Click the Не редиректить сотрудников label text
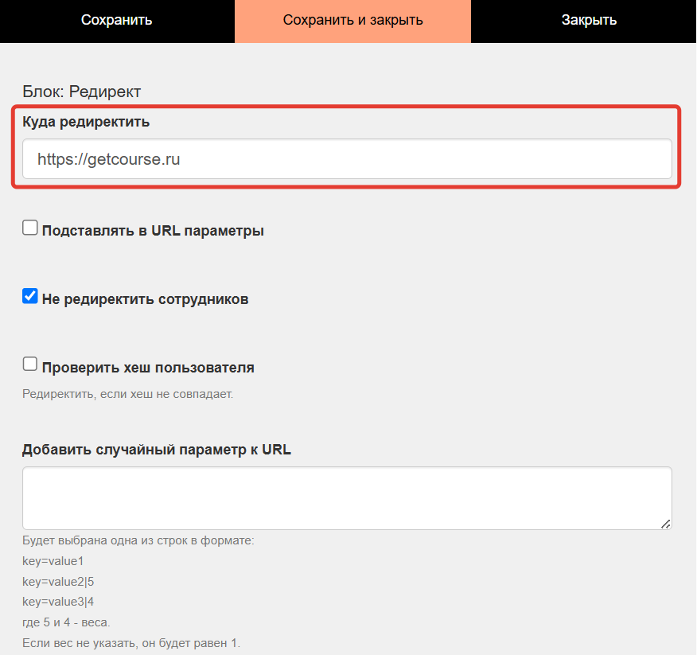 tap(145, 299)
